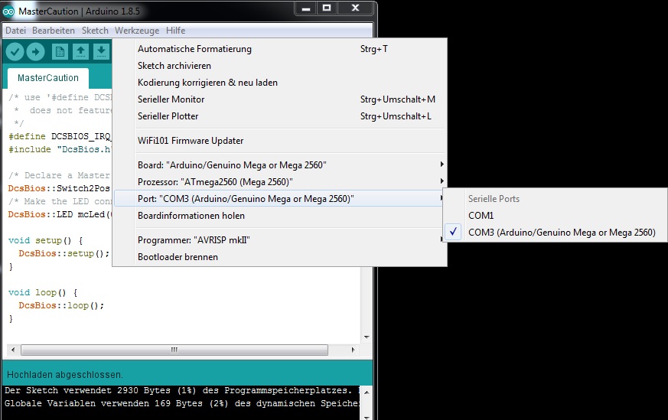The width and height of the screenshot is (668, 420).
Task: Click the 'Hochladen abgeschlossen.' status message
Action: pyautogui.click(x=65, y=375)
